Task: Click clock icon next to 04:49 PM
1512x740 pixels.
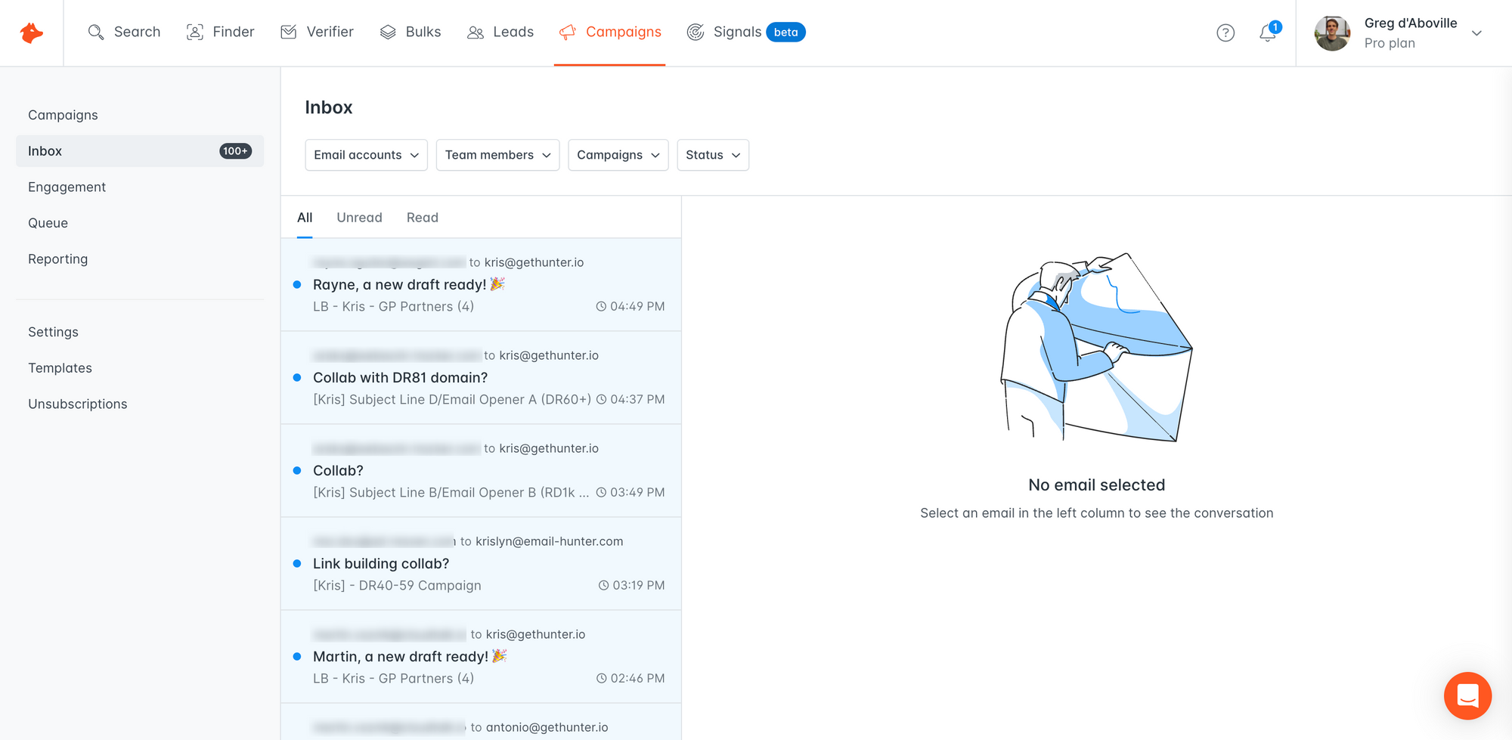Action: click(x=601, y=306)
